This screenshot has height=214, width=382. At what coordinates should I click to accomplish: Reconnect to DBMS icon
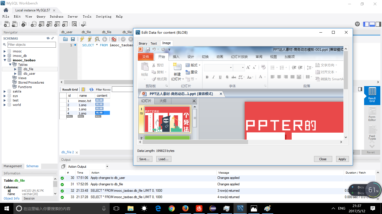[83, 24]
